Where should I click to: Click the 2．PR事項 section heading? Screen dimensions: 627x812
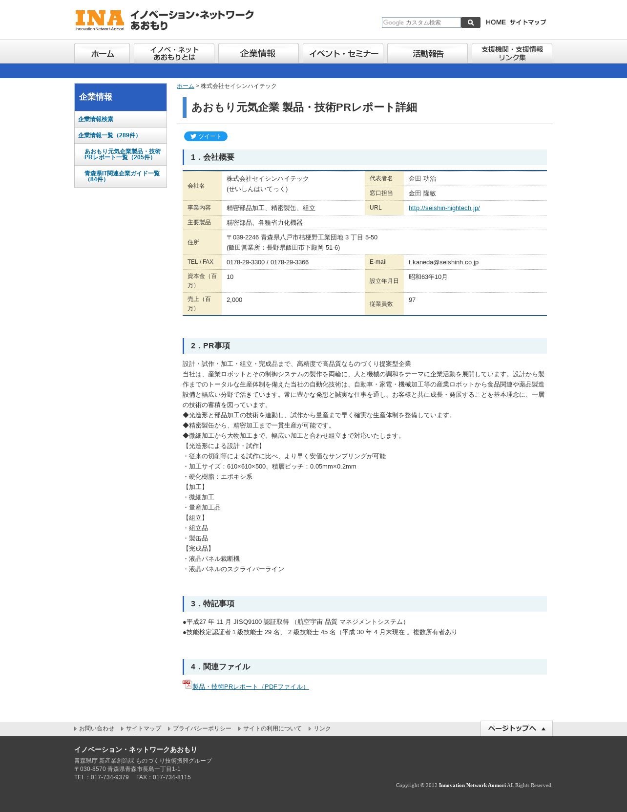(365, 346)
